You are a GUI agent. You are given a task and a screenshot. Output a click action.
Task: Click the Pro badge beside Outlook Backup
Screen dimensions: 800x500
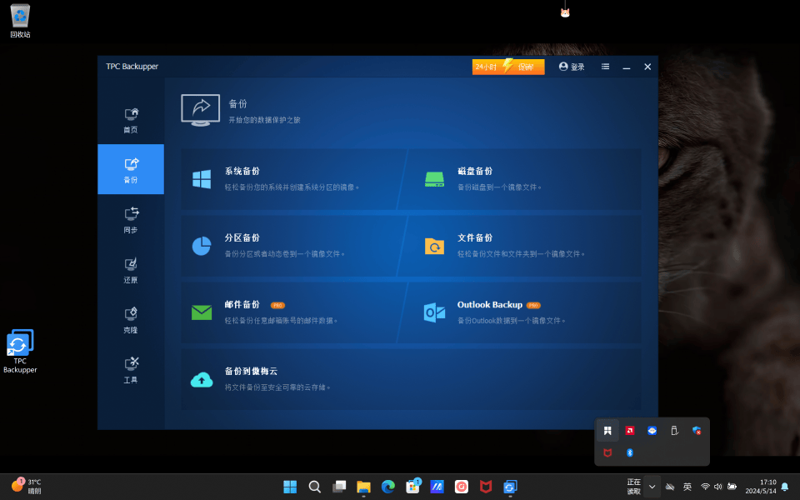pyautogui.click(x=533, y=305)
